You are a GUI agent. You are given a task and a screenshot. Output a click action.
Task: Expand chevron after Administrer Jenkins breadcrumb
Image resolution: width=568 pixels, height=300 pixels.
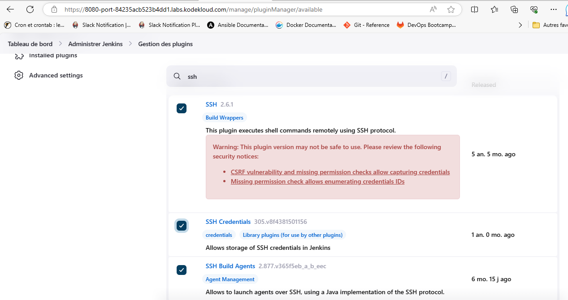click(x=130, y=44)
